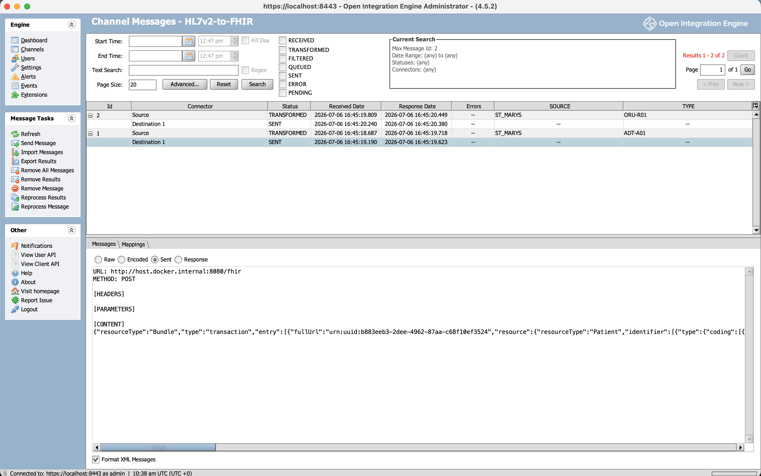761x476 pixels.
Task: Click the Reset button
Action: (223, 84)
